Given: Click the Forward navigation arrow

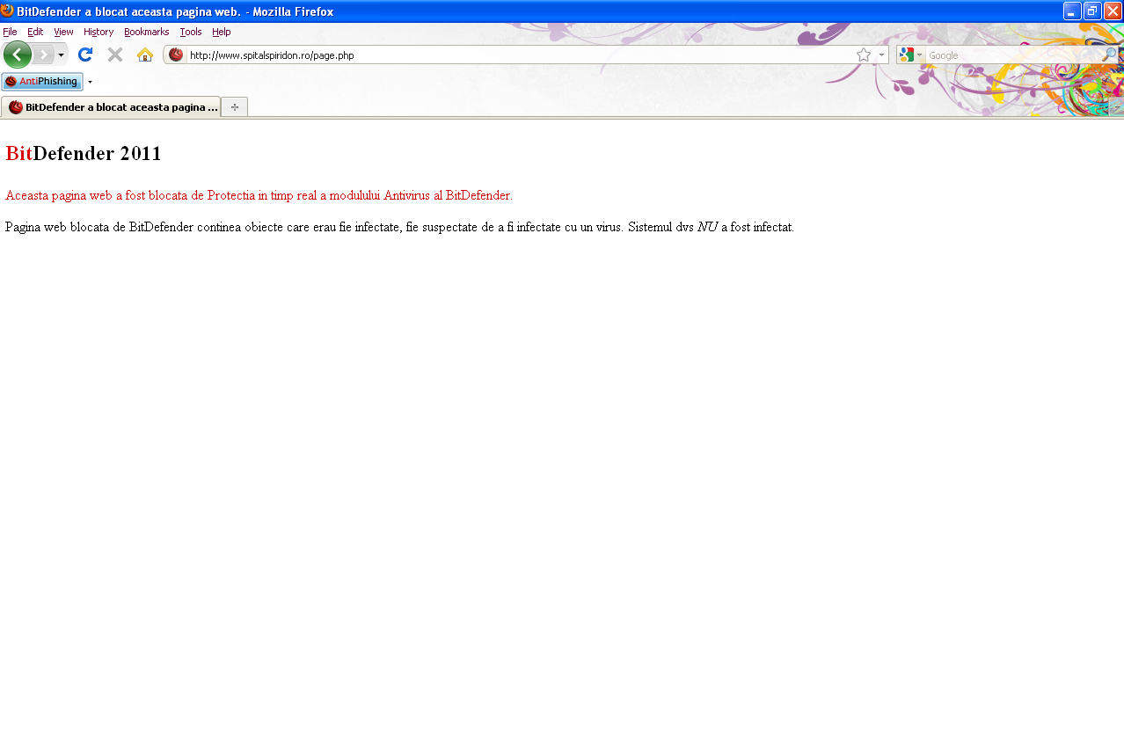Looking at the screenshot, I should (43, 55).
